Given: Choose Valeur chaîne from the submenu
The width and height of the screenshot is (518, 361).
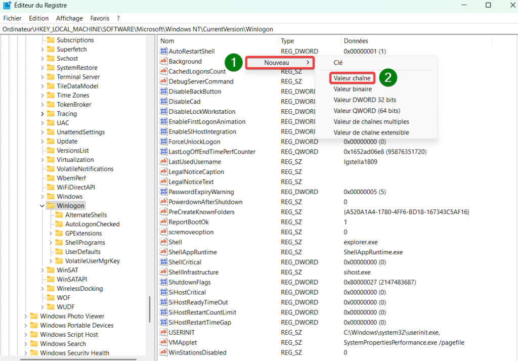Looking at the screenshot, I should tap(352, 78).
